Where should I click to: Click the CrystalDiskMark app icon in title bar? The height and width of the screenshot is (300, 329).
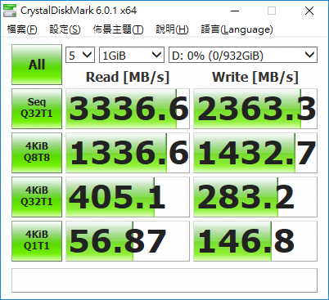point(10,11)
